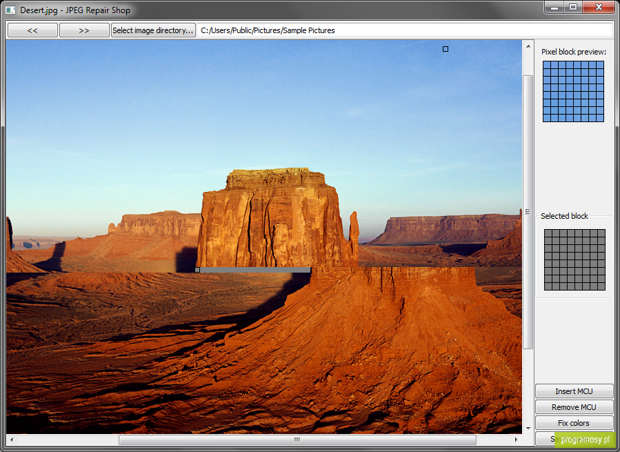
Task: Click the horizontal scrollbar thumb
Action: (x=297, y=440)
